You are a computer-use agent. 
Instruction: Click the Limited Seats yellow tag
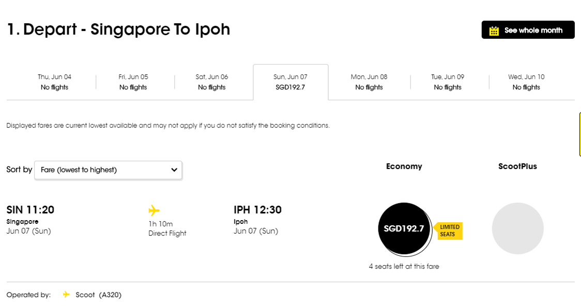449,231
